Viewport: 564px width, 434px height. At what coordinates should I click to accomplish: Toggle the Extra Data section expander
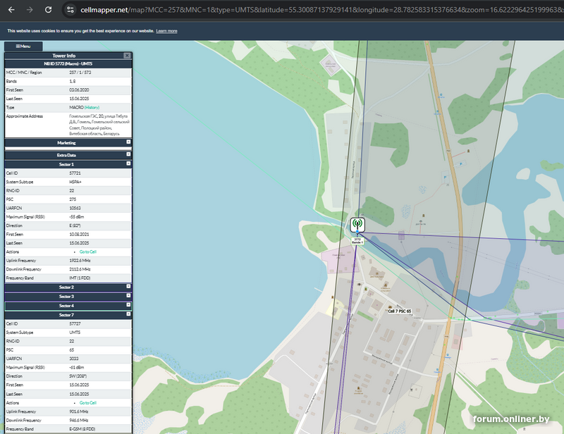[128, 154]
